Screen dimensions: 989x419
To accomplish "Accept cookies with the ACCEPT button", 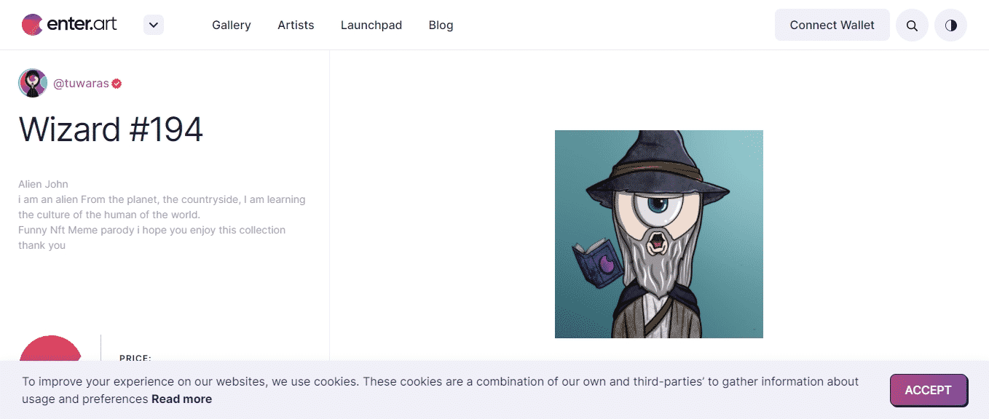I will [928, 390].
